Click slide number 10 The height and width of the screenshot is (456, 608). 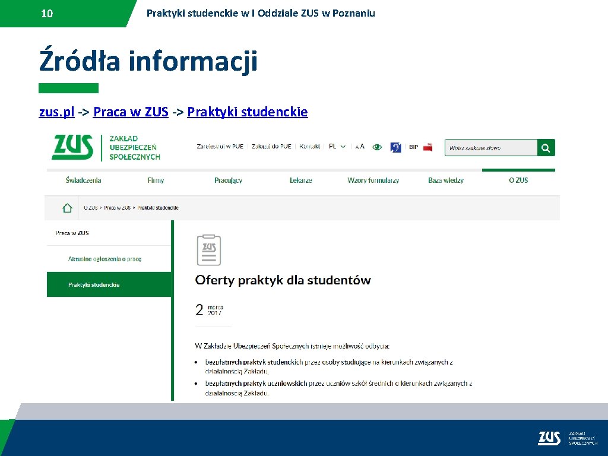point(47,14)
